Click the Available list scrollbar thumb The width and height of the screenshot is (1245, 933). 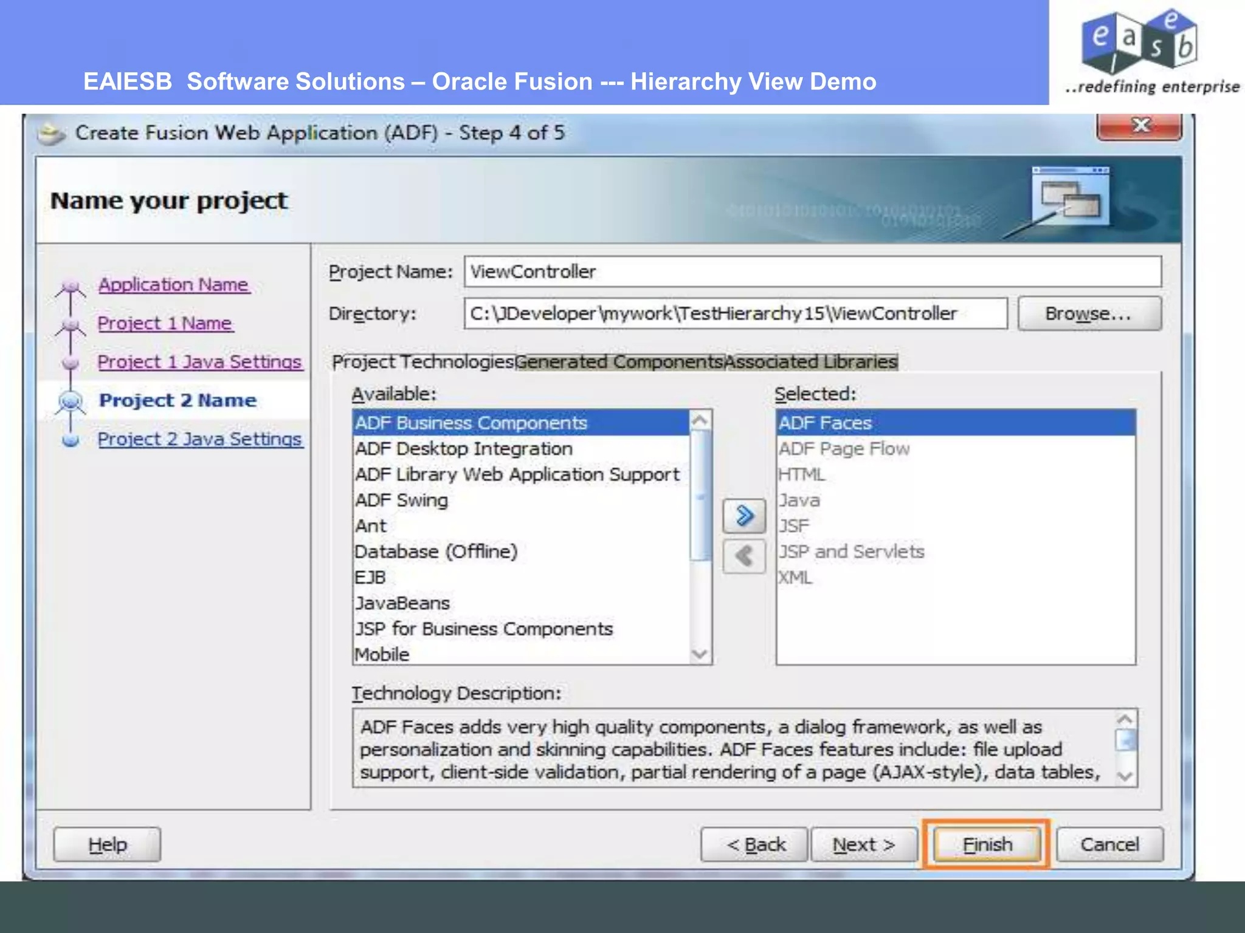click(700, 495)
